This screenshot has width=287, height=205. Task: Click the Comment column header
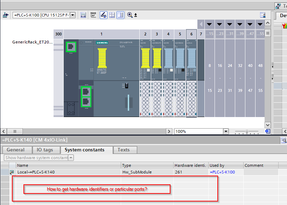pyautogui.click(x=261, y=165)
